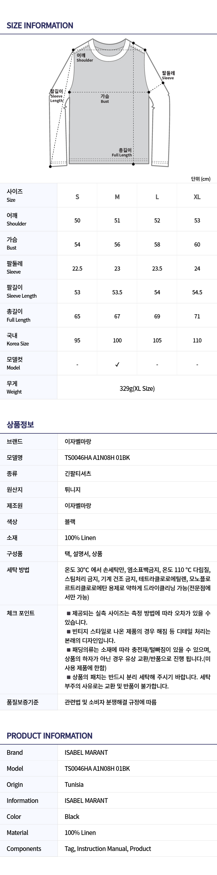Screen dimensions: 217x875
Task: Click the 세탁 방법 row label
Action: [18, 570]
